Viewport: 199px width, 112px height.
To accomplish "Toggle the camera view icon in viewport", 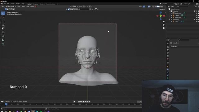I will (164, 28).
